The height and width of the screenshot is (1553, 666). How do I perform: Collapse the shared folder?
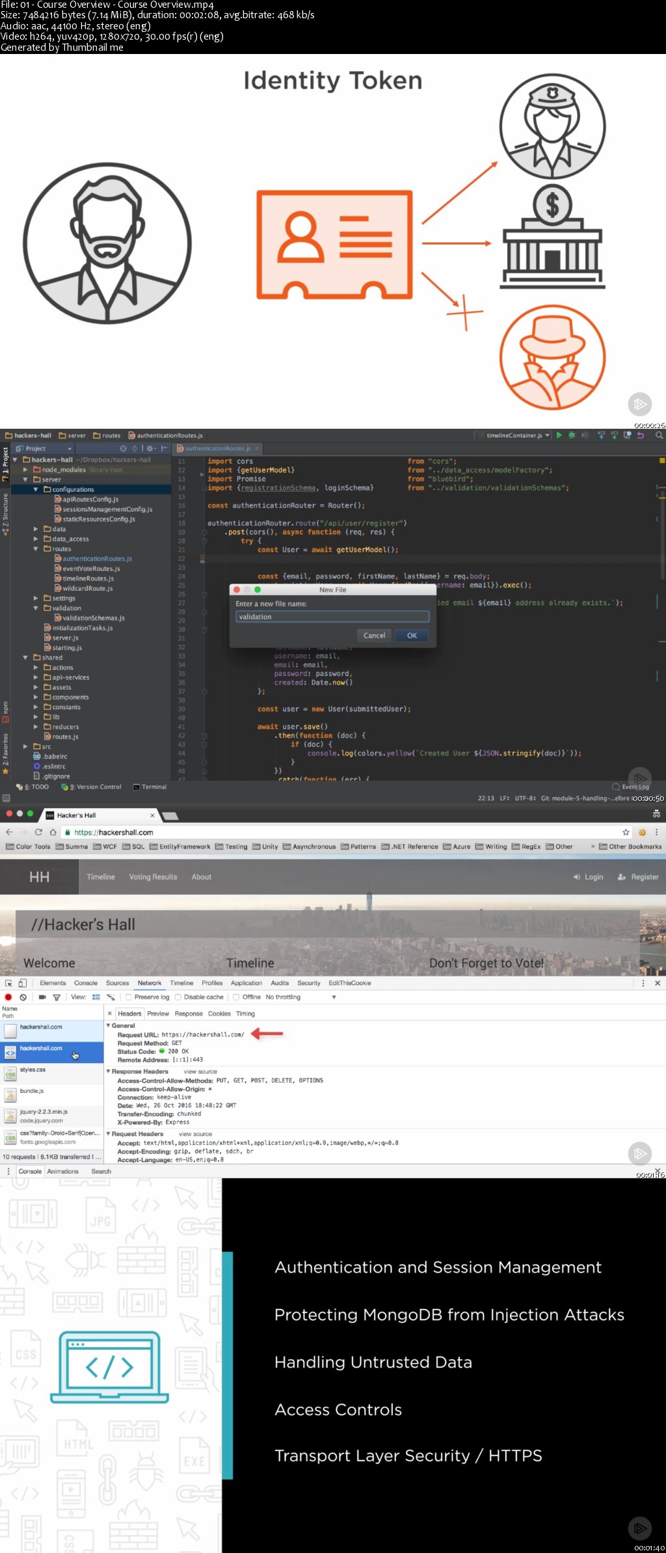pyautogui.click(x=25, y=658)
